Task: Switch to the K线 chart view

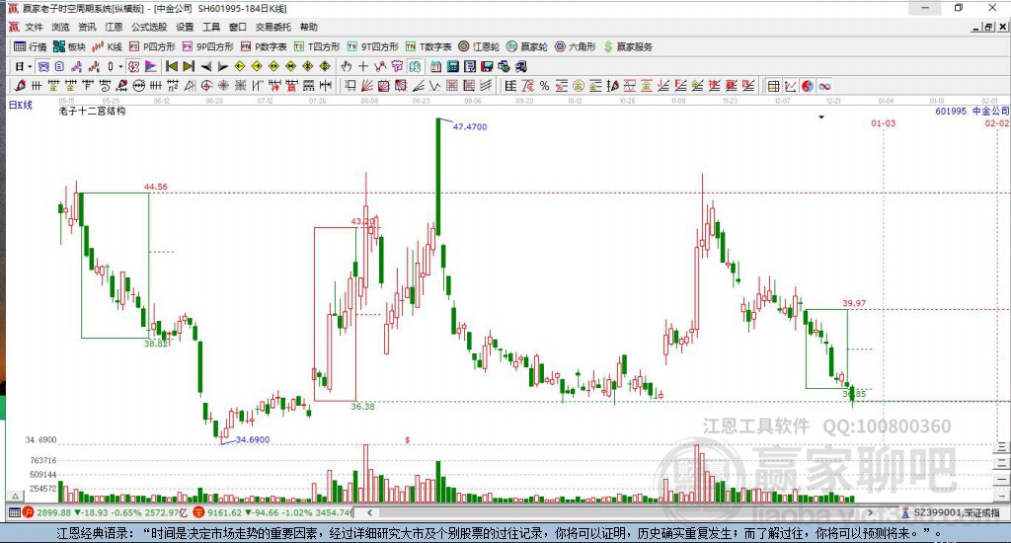Action: pyautogui.click(x=107, y=46)
